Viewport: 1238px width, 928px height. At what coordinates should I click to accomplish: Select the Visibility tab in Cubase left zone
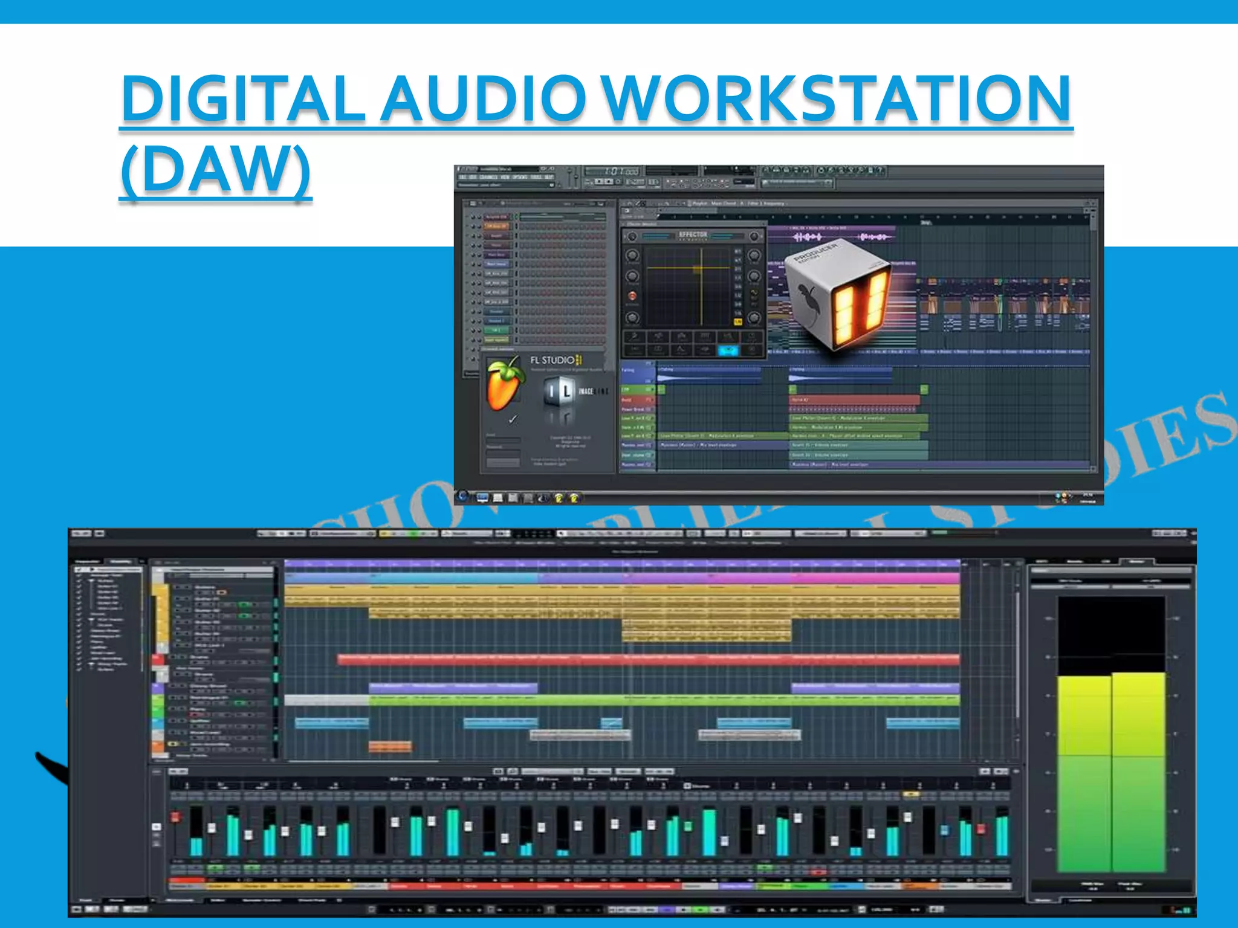click(x=120, y=562)
